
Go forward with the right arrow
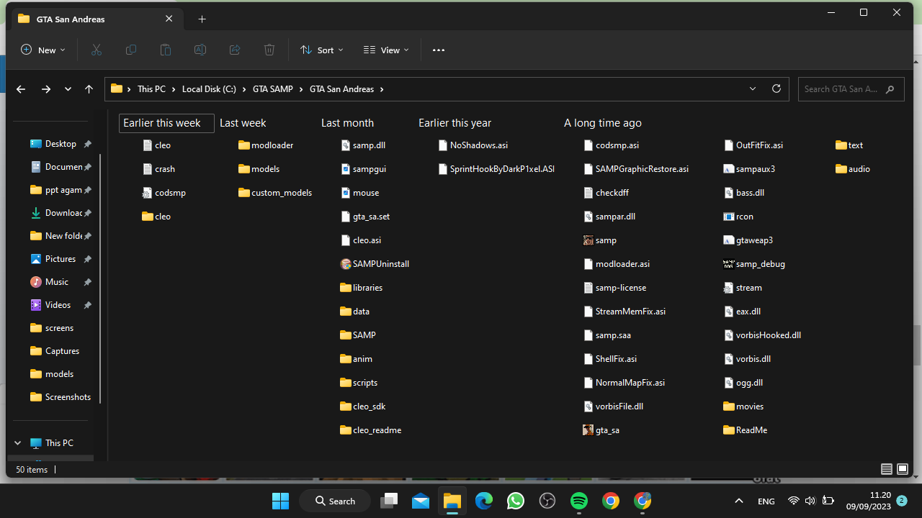click(46, 89)
